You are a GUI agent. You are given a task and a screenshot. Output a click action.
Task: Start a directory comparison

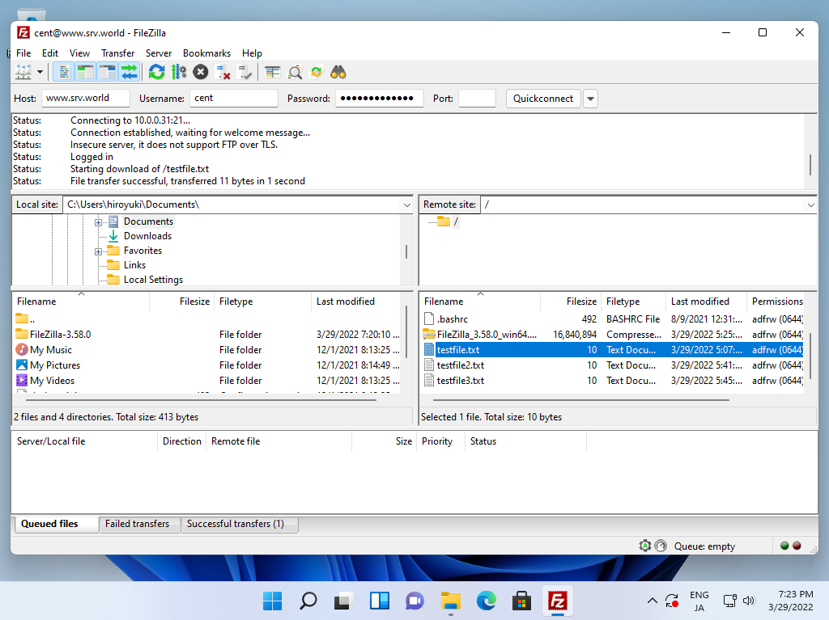[295, 72]
